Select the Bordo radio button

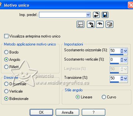6,52
